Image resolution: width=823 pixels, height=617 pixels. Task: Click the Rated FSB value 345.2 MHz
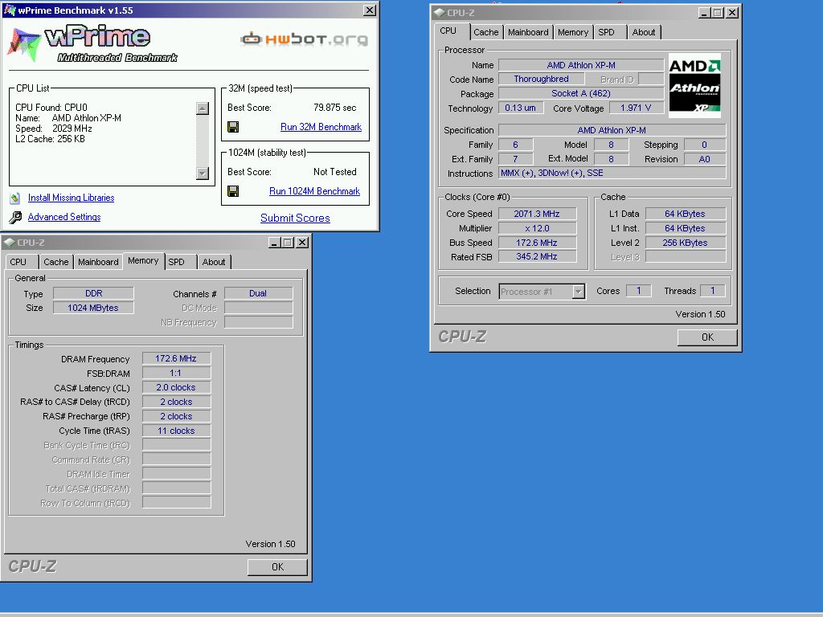coord(537,256)
